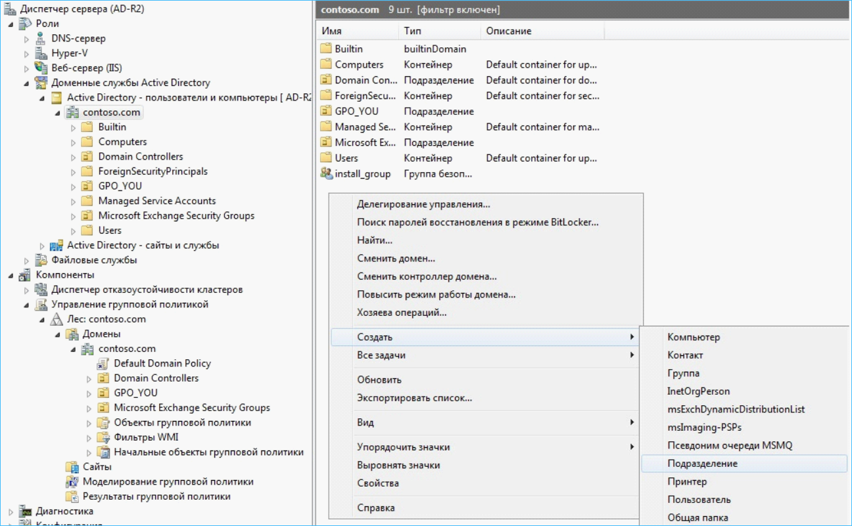The width and height of the screenshot is (852, 526).
Task: Click the Моделирование групповой политики icon
Action: point(72,482)
